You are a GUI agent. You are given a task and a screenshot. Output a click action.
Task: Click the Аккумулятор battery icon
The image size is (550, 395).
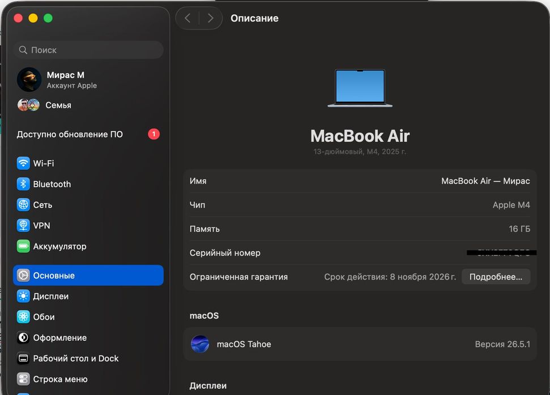(x=23, y=246)
